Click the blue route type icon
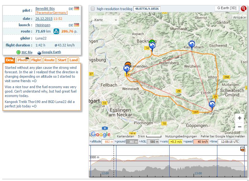 (56, 31)
